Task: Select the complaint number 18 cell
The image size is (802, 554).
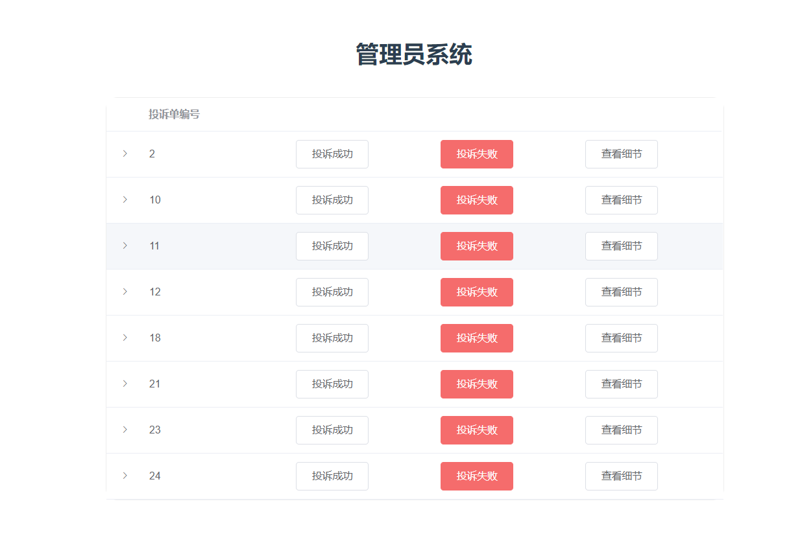Action: coord(155,338)
